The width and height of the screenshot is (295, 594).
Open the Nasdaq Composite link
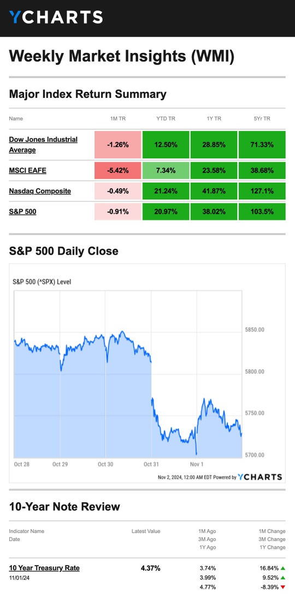point(40,191)
